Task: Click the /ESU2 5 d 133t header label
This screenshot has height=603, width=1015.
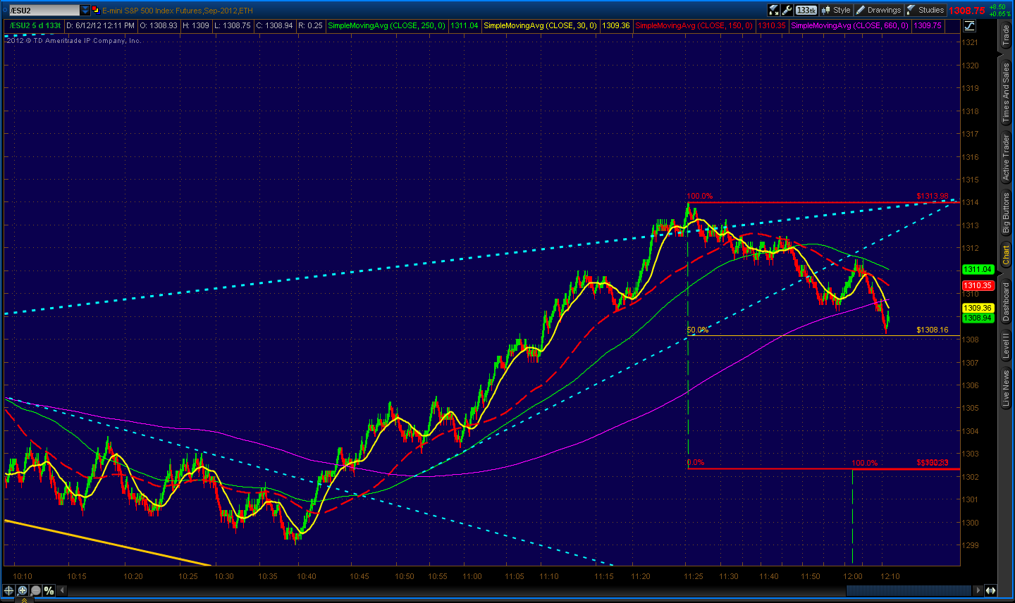Action: 35,25
